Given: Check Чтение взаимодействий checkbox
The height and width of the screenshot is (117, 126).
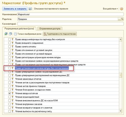Looking at the screenshot, I should click(9, 97).
